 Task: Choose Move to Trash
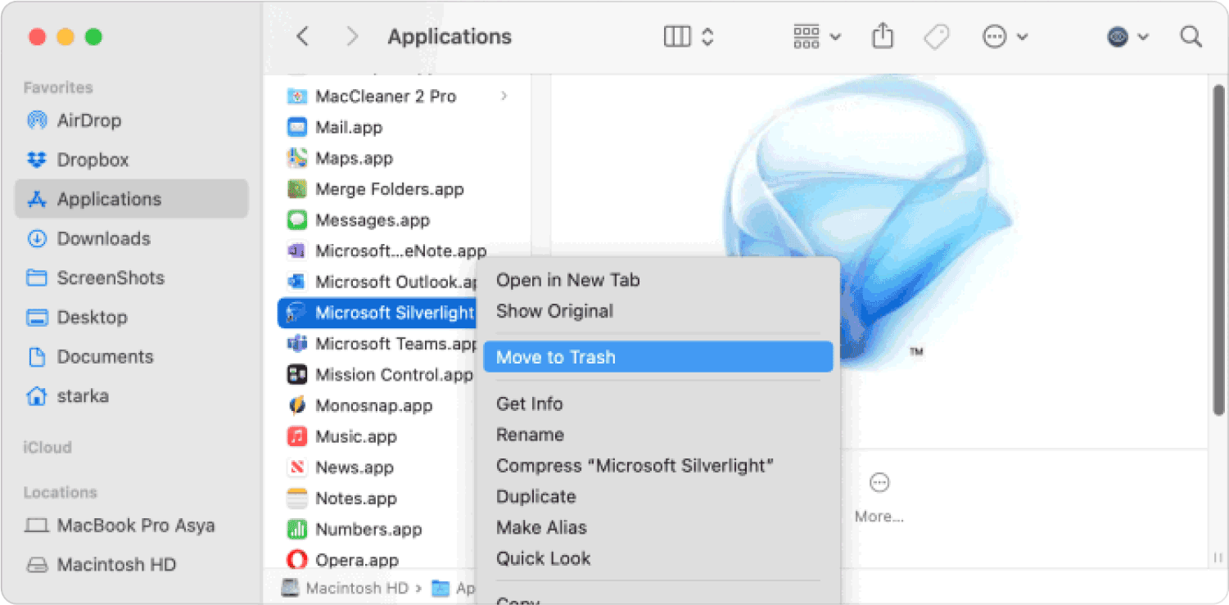click(657, 357)
